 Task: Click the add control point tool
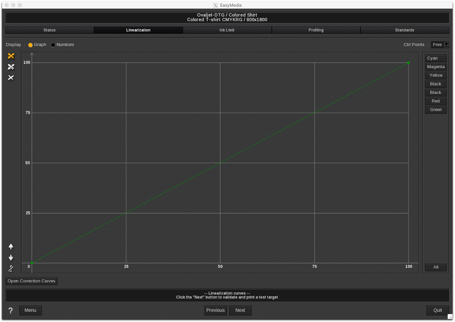(x=11, y=67)
